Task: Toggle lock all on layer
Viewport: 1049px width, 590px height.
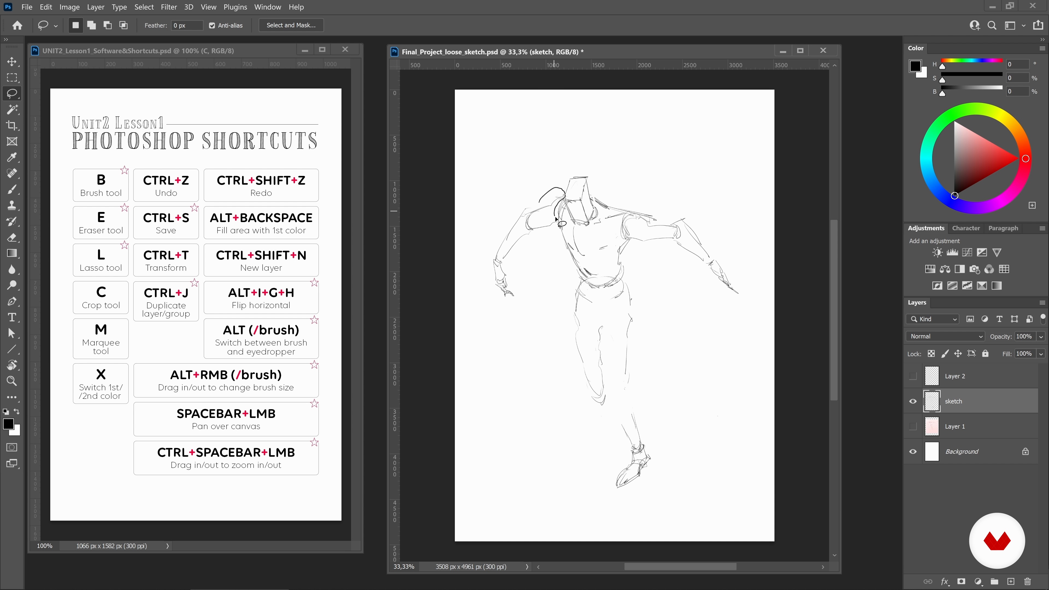Action: tap(985, 353)
